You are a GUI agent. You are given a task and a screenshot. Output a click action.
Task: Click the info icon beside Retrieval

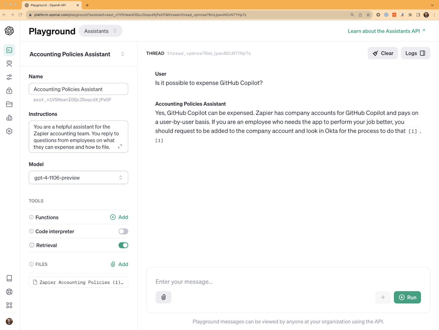[32, 245]
